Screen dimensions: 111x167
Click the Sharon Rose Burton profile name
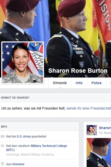(78, 71)
